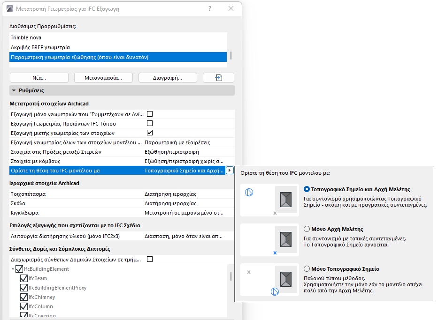
Task: Uncheck the IfcColumn checkbox
Action: coord(24,306)
